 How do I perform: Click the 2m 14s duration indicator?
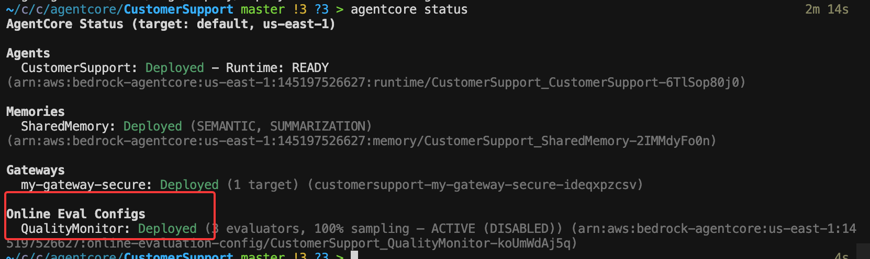(x=827, y=9)
